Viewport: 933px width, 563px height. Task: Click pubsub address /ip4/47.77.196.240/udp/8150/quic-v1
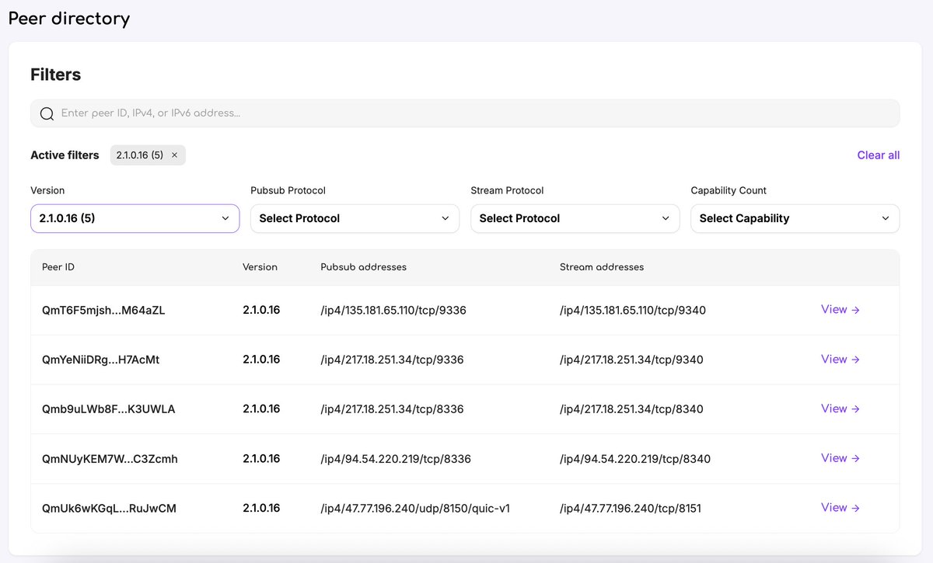(415, 509)
